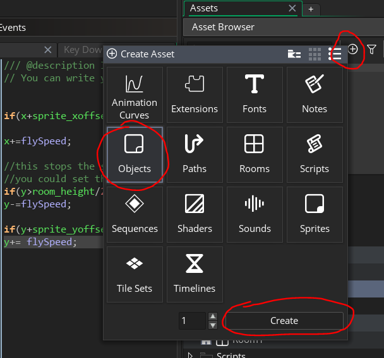
Task: Click the code line 'x+=flySpeed;'
Action: tap(37, 141)
